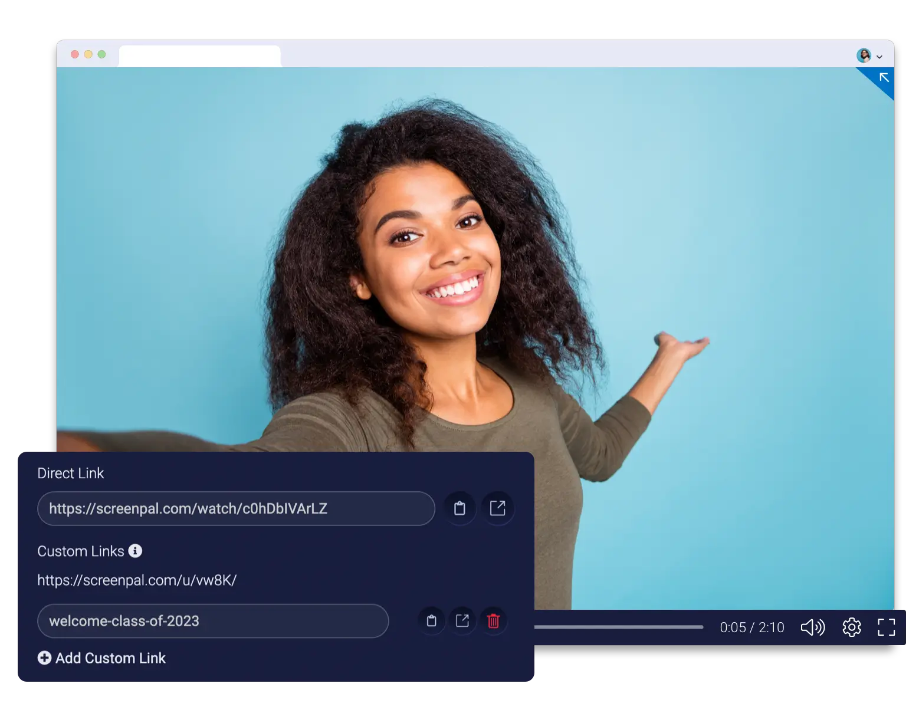This screenshot has width=919, height=723.
Task: Open the profile account dropdown chevron
Action: [879, 56]
